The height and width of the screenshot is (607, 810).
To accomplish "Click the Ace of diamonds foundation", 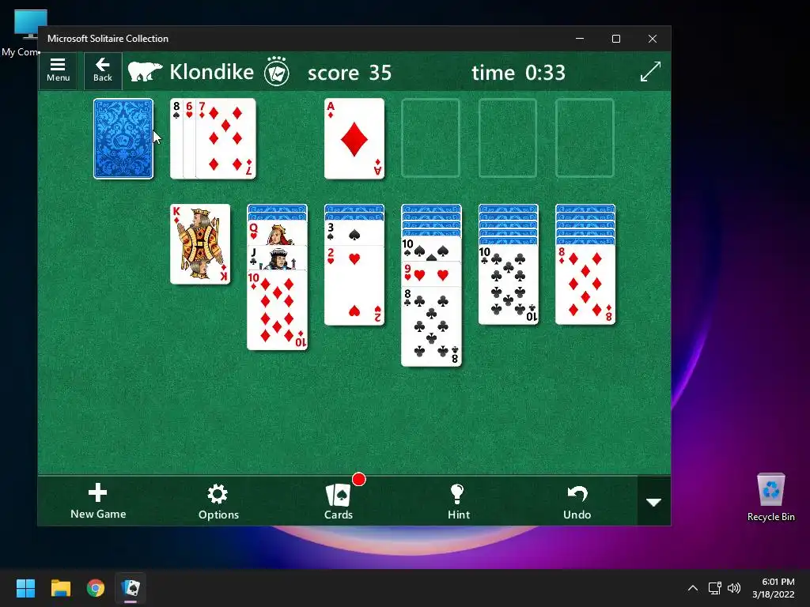I will (354, 139).
